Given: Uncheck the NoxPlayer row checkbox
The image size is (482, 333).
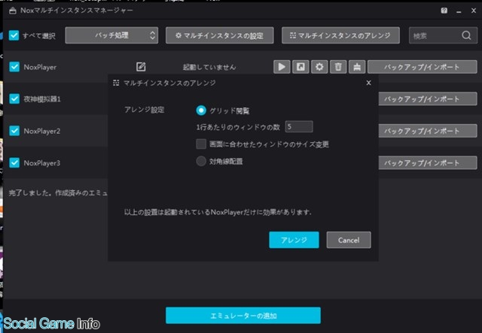Looking at the screenshot, I should click(14, 67).
